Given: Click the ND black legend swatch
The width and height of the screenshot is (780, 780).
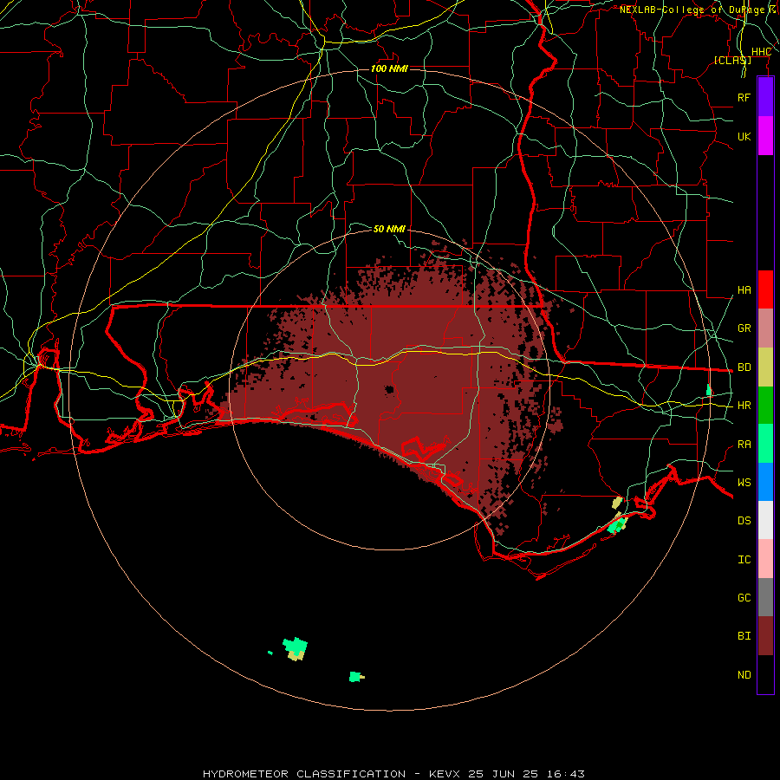Looking at the screenshot, I should coord(765,674).
